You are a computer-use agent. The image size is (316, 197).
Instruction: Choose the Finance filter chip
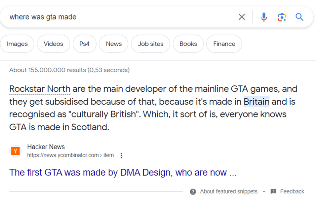[x=224, y=44]
